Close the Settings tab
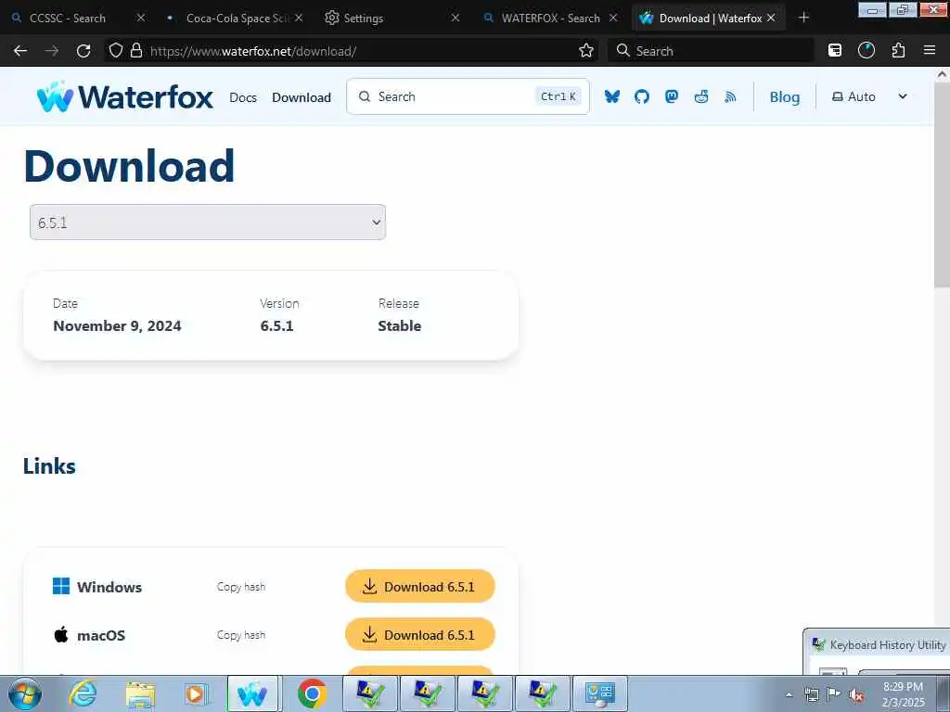 pyautogui.click(x=456, y=19)
